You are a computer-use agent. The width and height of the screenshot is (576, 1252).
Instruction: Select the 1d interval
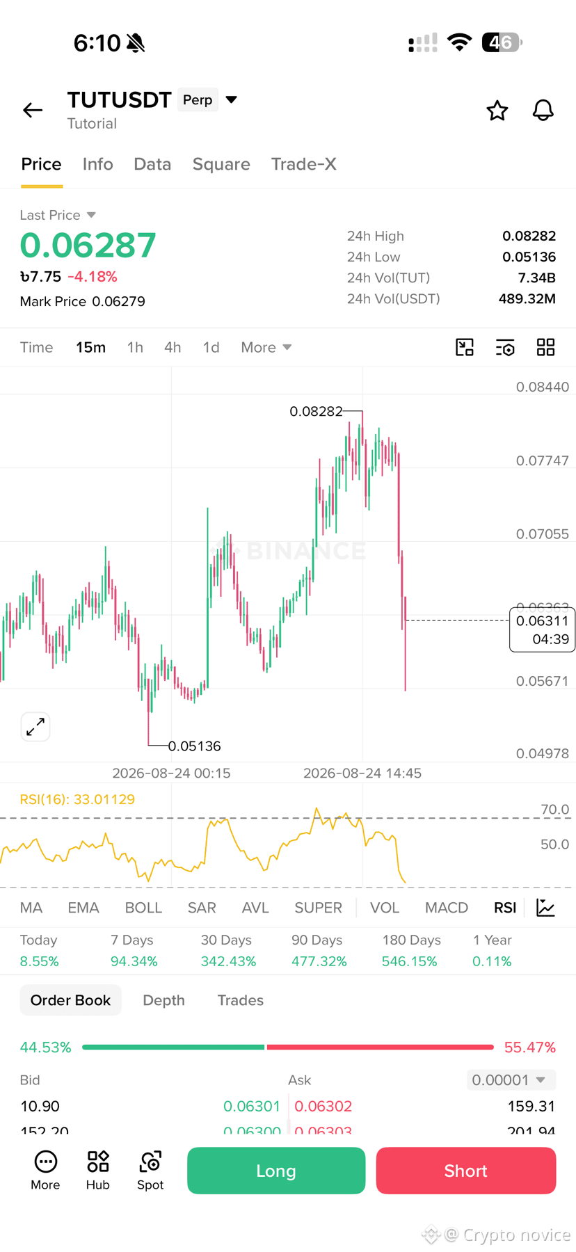[211, 347]
